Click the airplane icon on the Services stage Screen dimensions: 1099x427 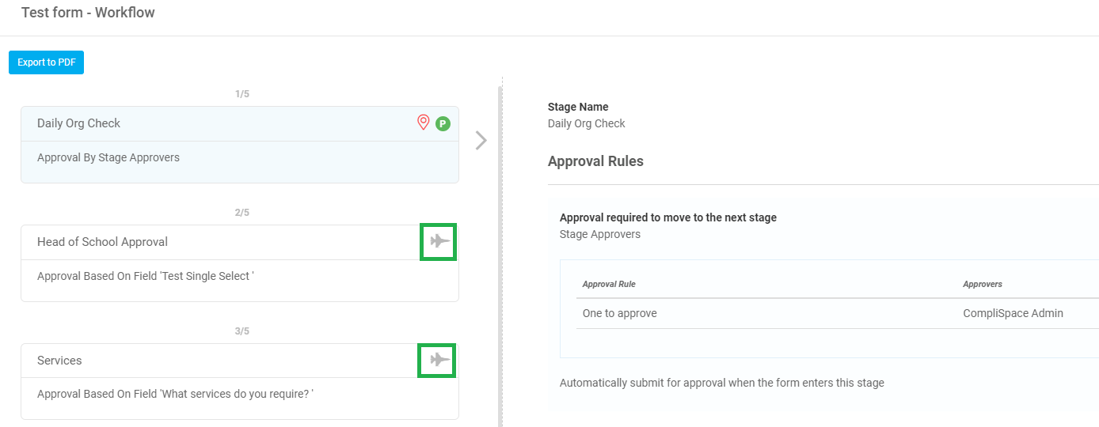click(439, 360)
